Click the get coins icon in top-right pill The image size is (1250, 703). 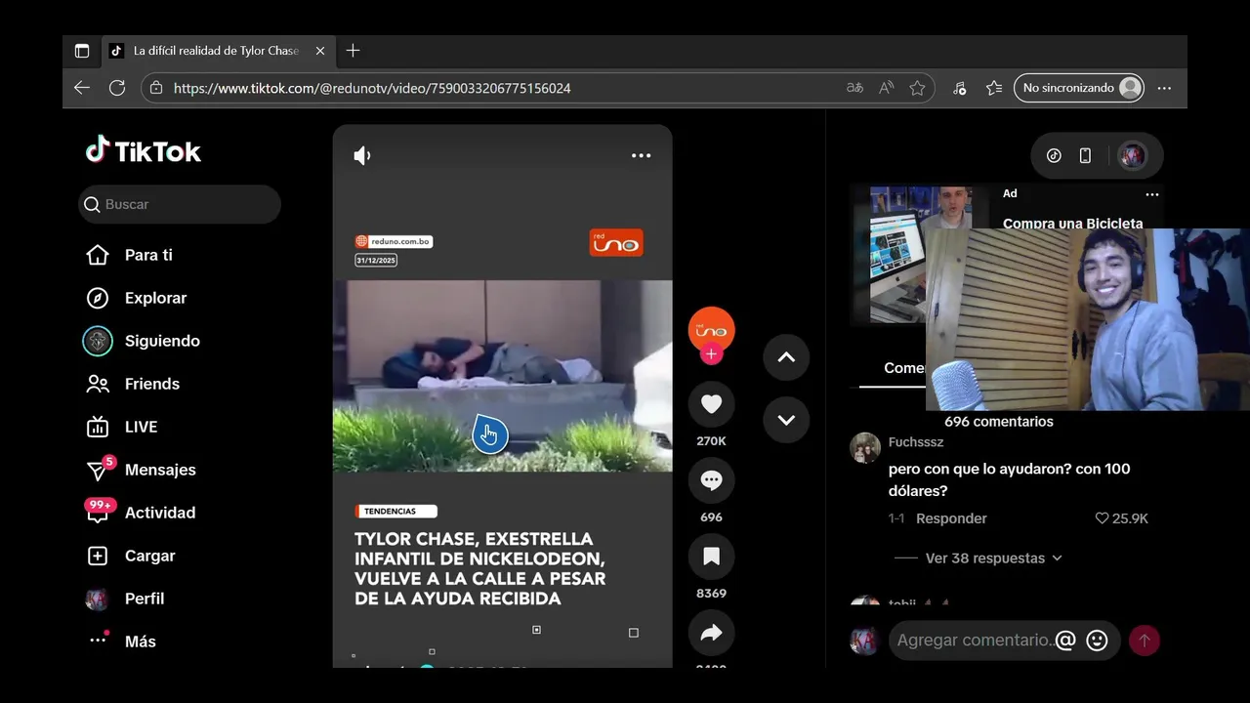point(1054,155)
